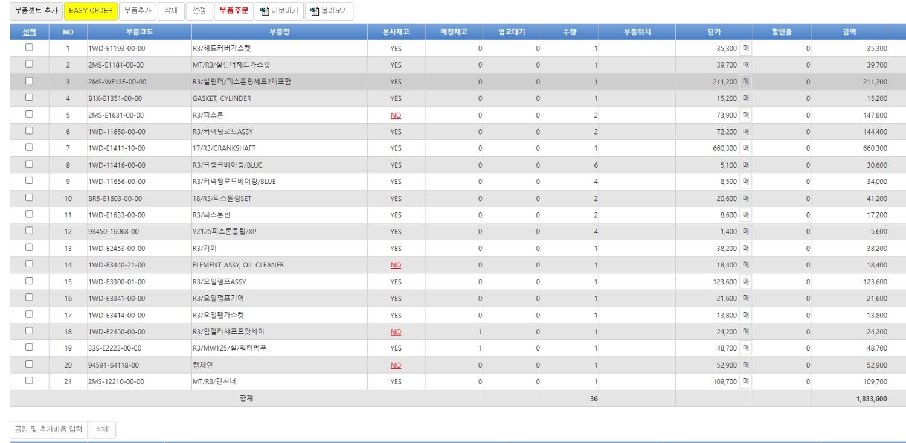Click quantity field of 크랭크베어링/BLUE row

(x=570, y=165)
